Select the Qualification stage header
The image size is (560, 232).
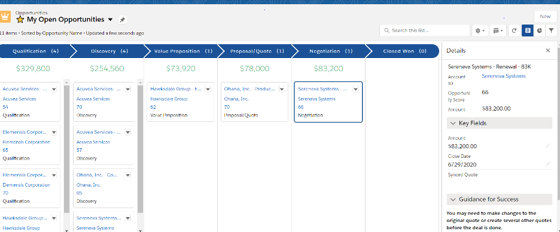click(x=35, y=51)
